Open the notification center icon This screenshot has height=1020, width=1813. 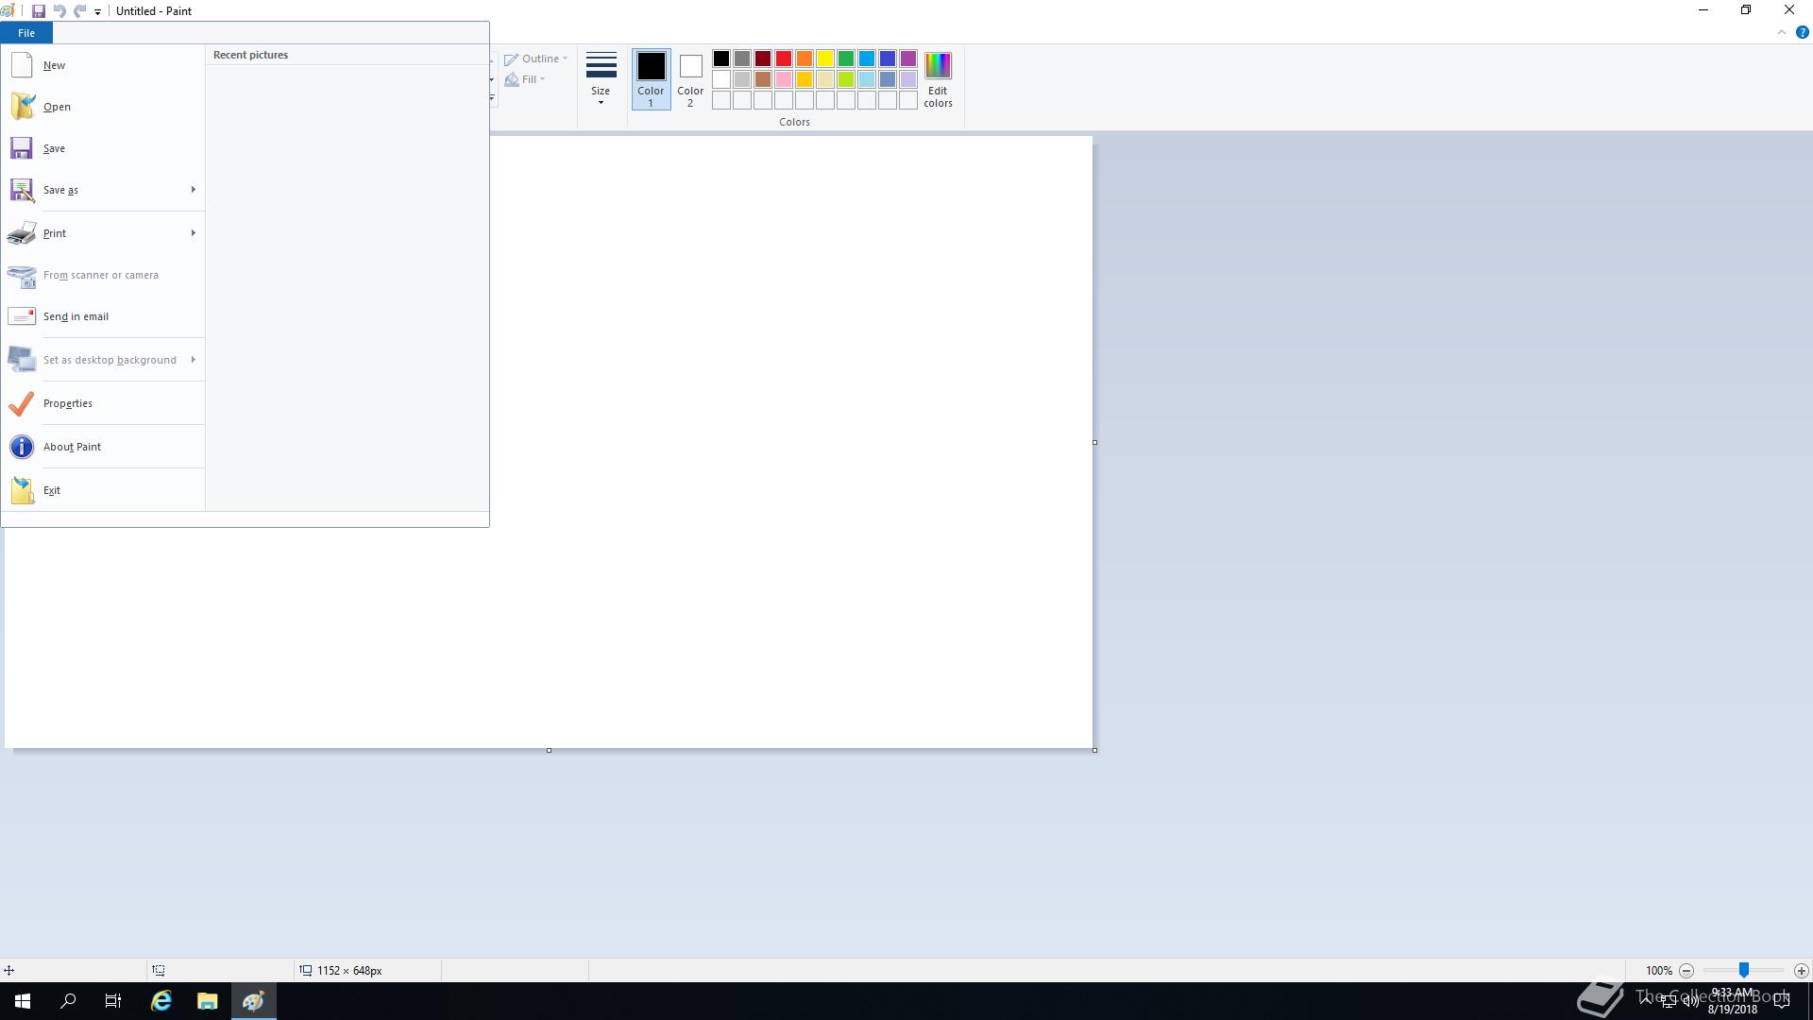[1782, 1001]
